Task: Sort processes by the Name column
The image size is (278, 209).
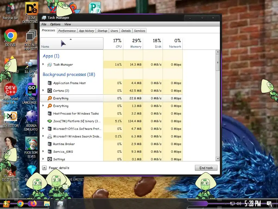Action: click(72, 43)
